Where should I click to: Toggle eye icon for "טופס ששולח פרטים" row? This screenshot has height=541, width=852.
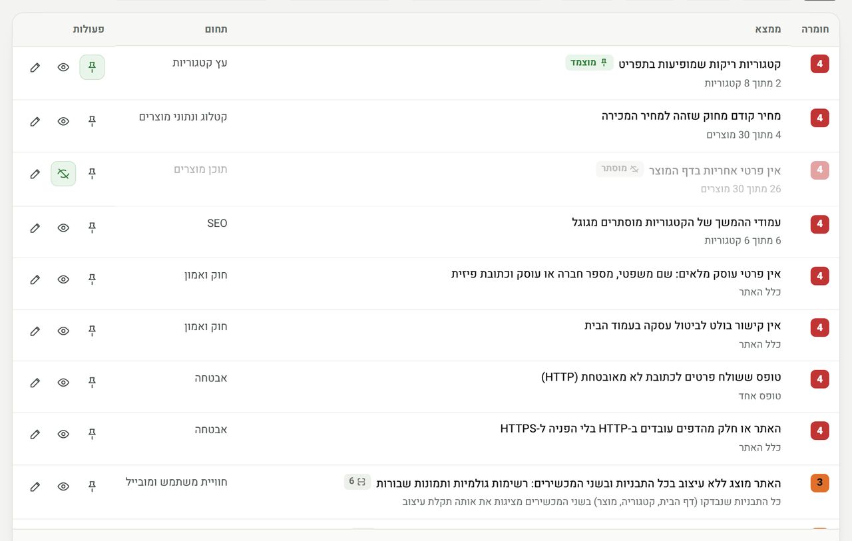point(63,383)
